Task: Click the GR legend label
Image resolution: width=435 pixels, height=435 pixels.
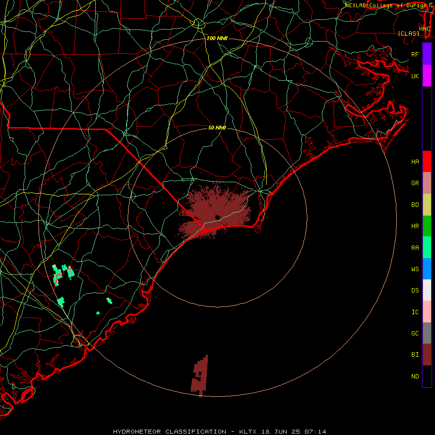Action: click(415, 183)
